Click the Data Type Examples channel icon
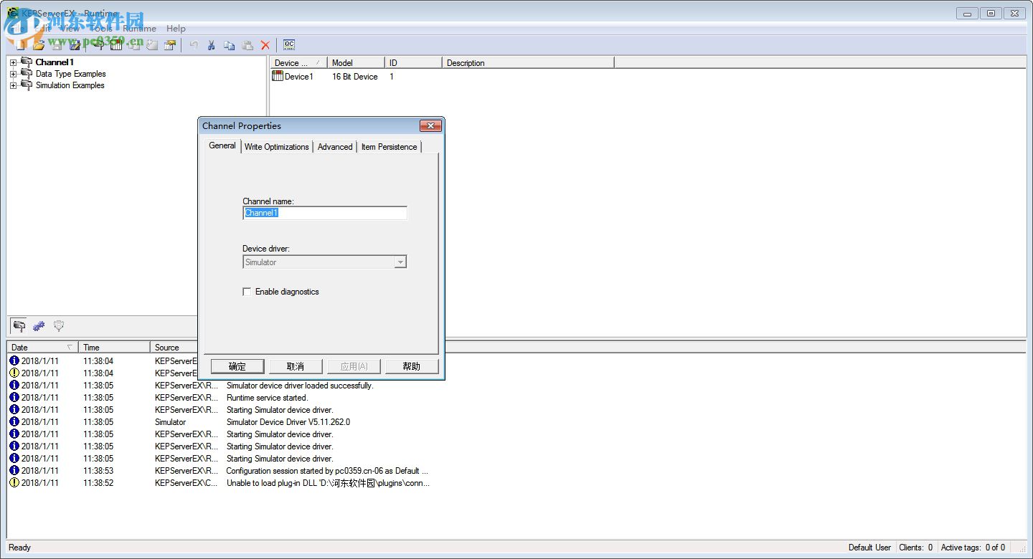Screen dimensions: 1033x559 pyautogui.click(x=27, y=74)
